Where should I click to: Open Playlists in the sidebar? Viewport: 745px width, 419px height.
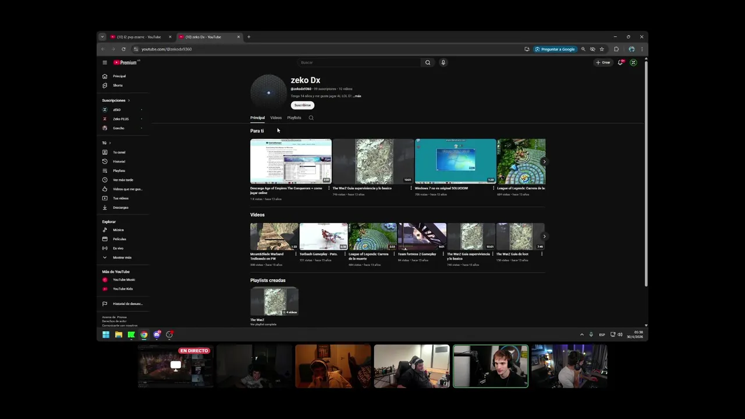click(x=119, y=171)
